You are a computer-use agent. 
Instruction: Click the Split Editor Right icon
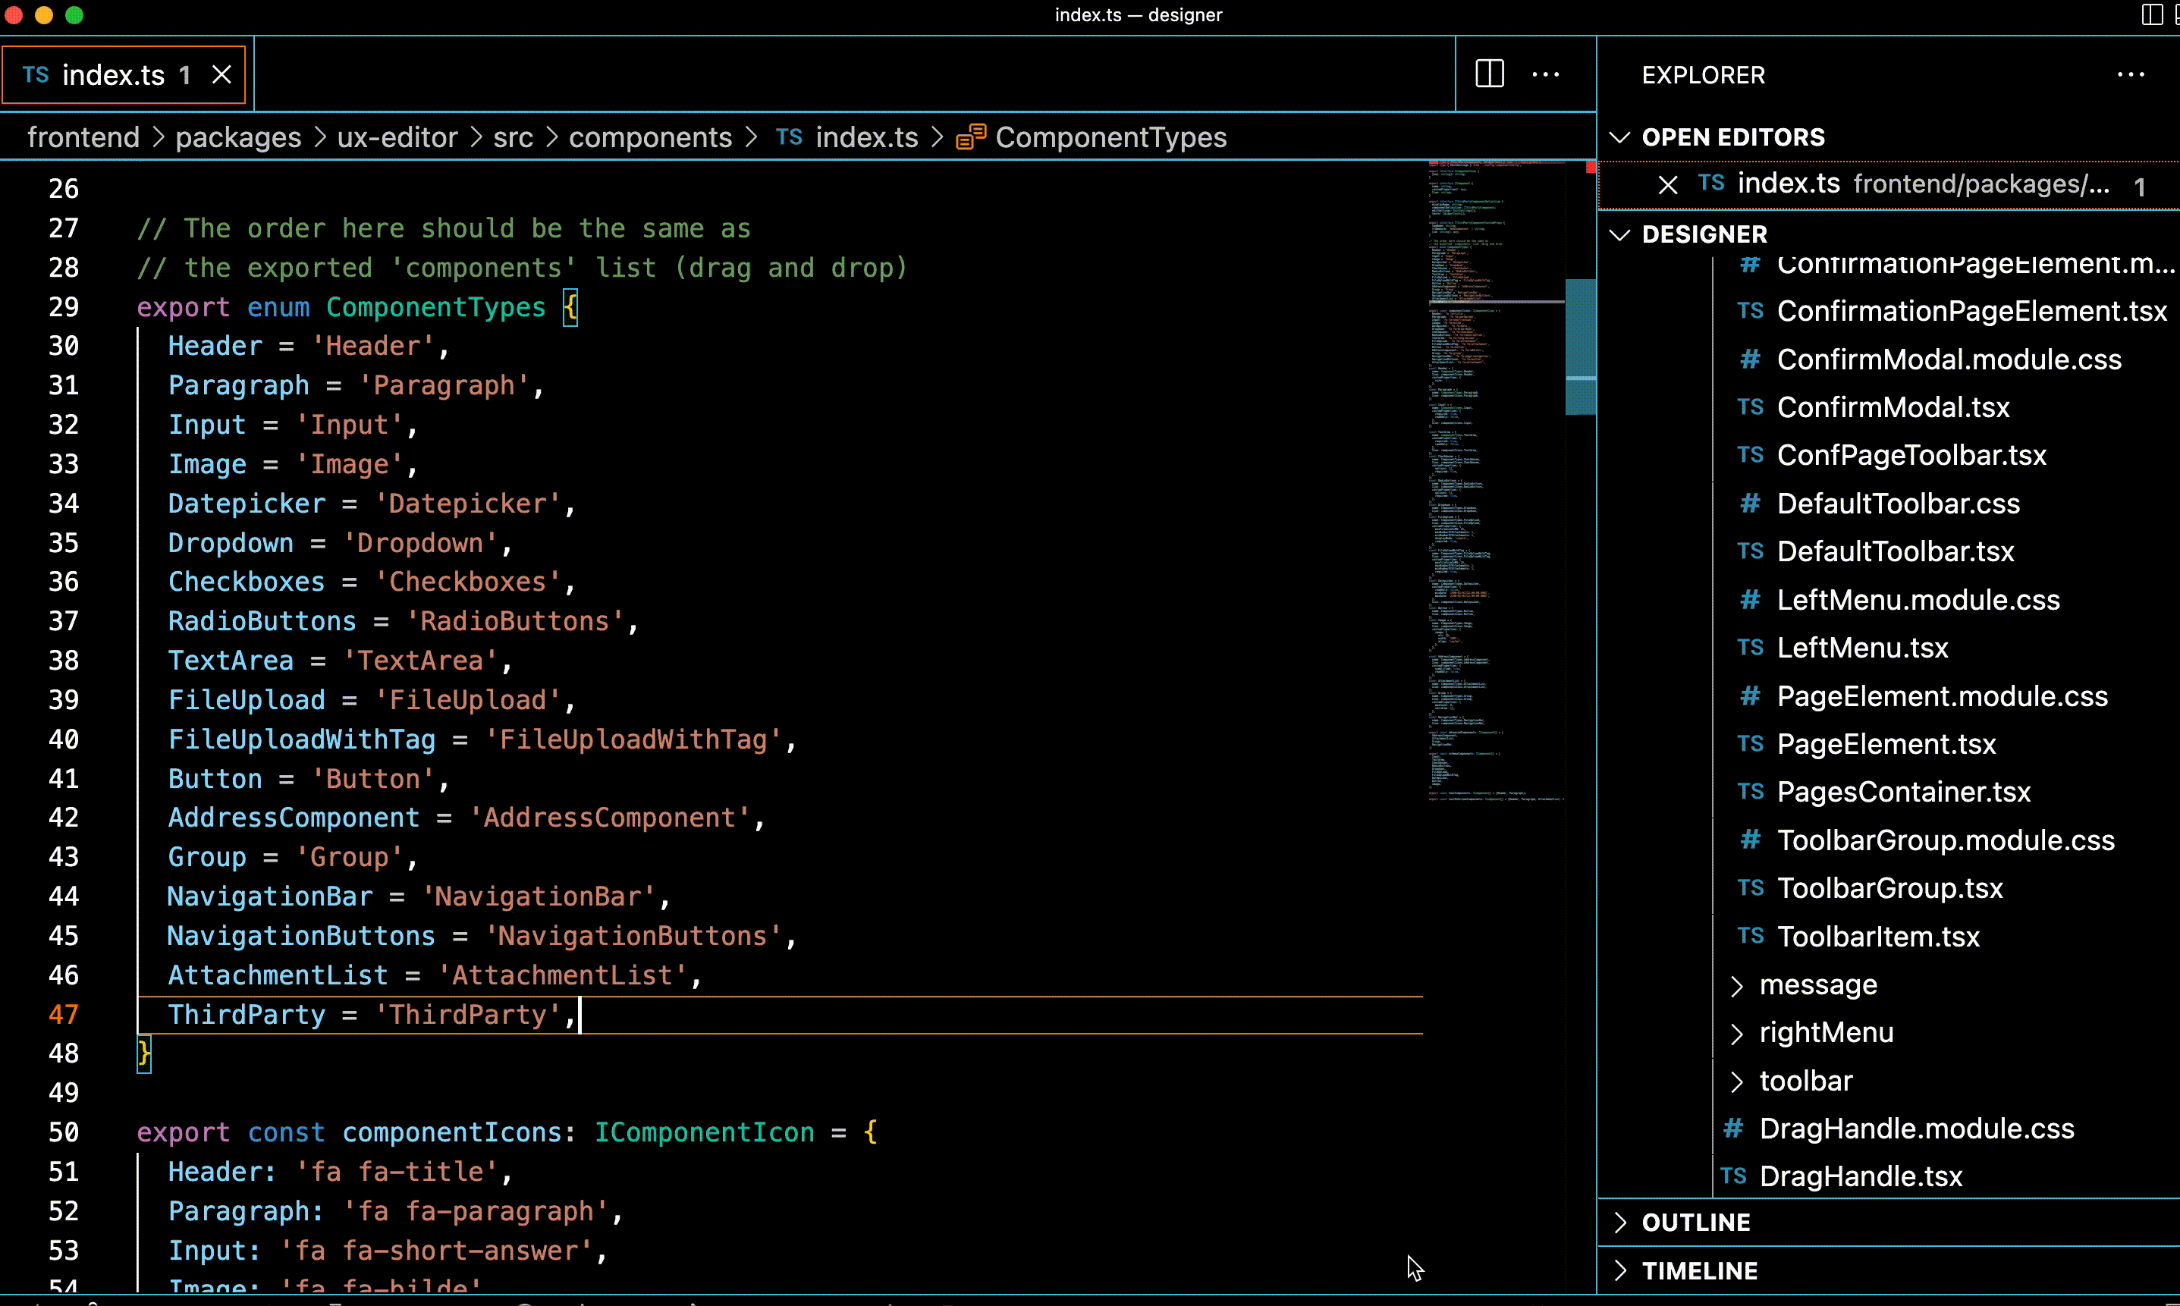pos(1489,74)
